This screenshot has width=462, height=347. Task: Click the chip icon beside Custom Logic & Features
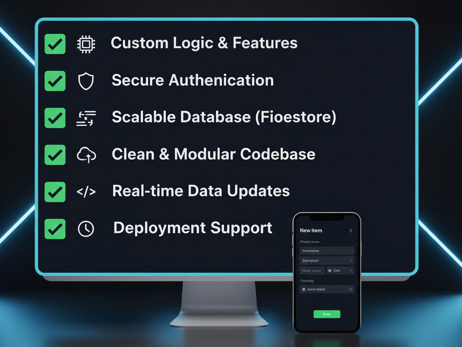[86, 44]
